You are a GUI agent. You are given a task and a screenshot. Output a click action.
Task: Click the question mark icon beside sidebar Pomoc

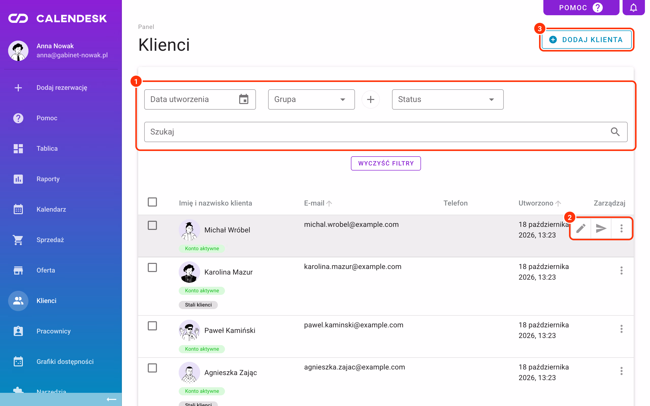[18, 118]
